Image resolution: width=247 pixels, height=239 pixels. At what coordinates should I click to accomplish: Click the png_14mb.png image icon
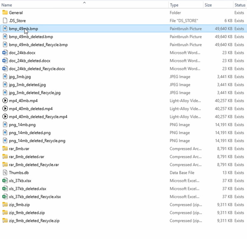(x=5, y=125)
